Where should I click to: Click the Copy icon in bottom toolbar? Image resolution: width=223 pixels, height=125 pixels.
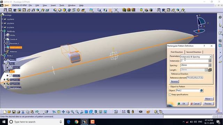[x=28, y=112]
